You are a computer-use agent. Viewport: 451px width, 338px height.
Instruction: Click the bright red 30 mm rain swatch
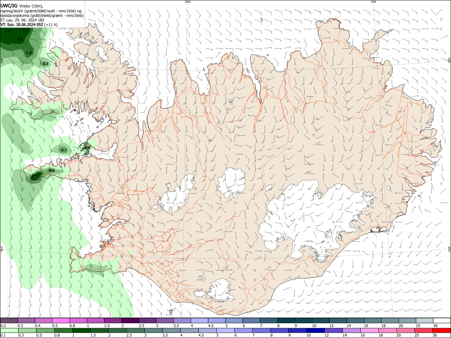point(441,330)
